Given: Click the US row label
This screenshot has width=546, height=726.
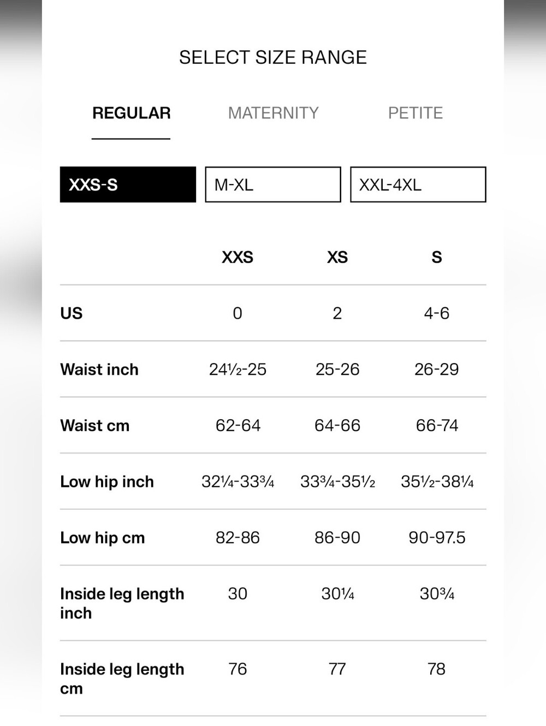Looking at the screenshot, I should (x=72, y=313).
